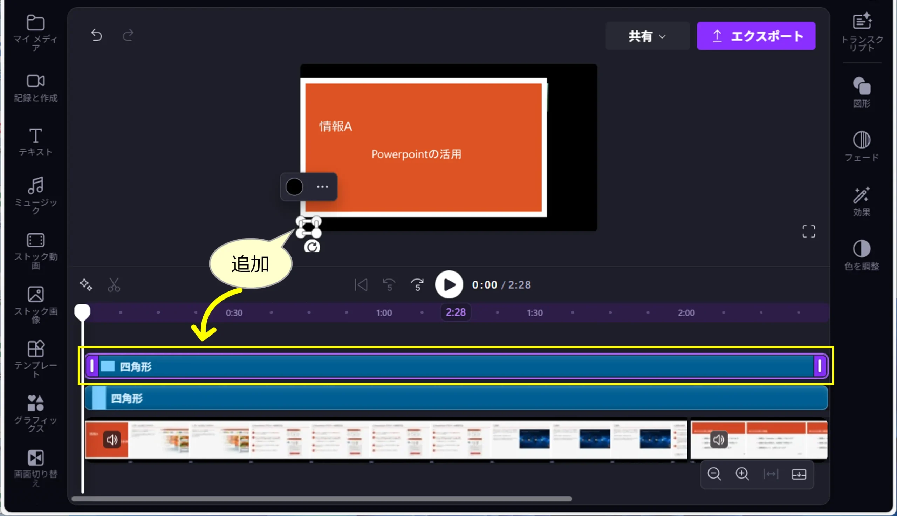Mute audio on the second video clip

coord(718,440)
